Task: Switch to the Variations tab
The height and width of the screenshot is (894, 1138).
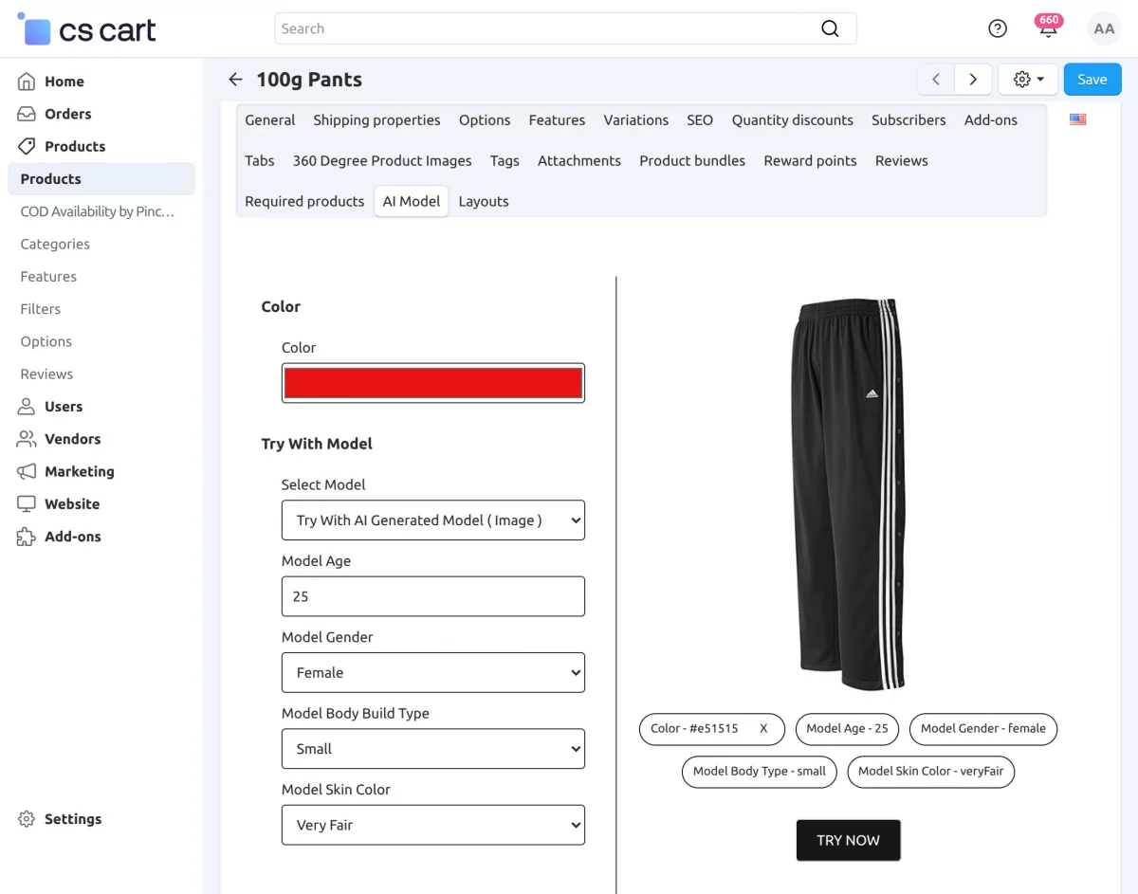Action: point(635,120)
